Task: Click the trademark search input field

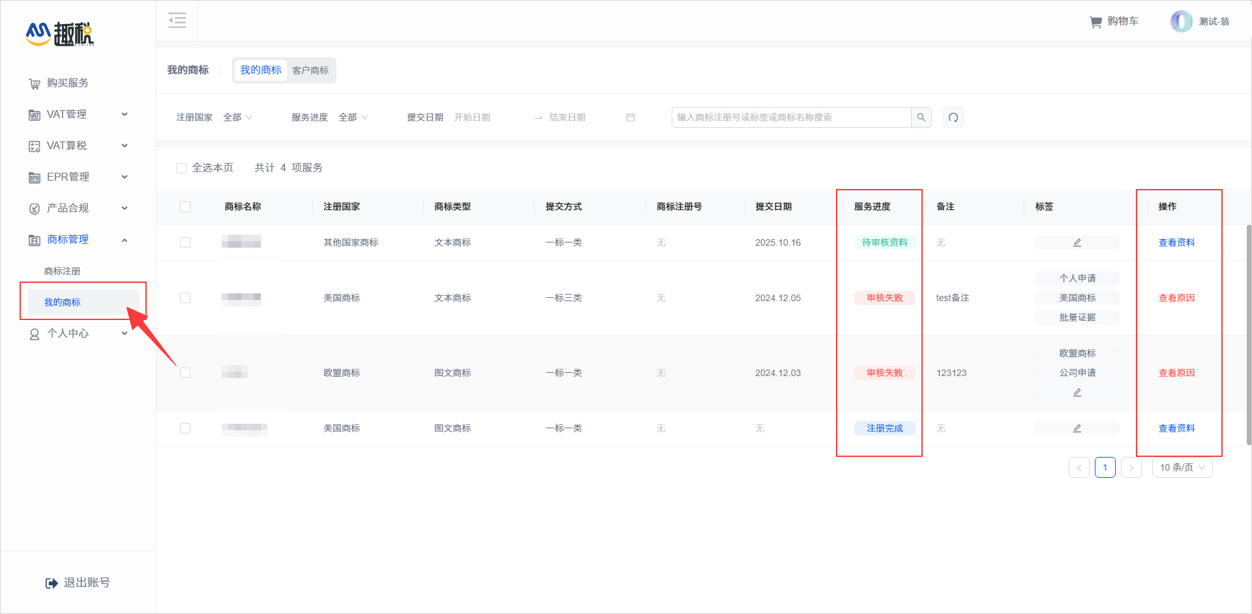Action: tap(782, 117)
